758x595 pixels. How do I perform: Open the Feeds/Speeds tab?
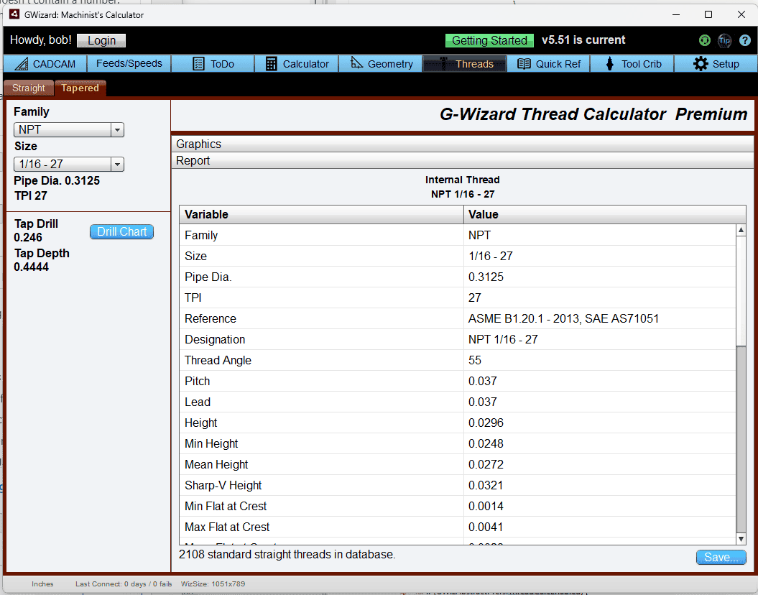129,63
